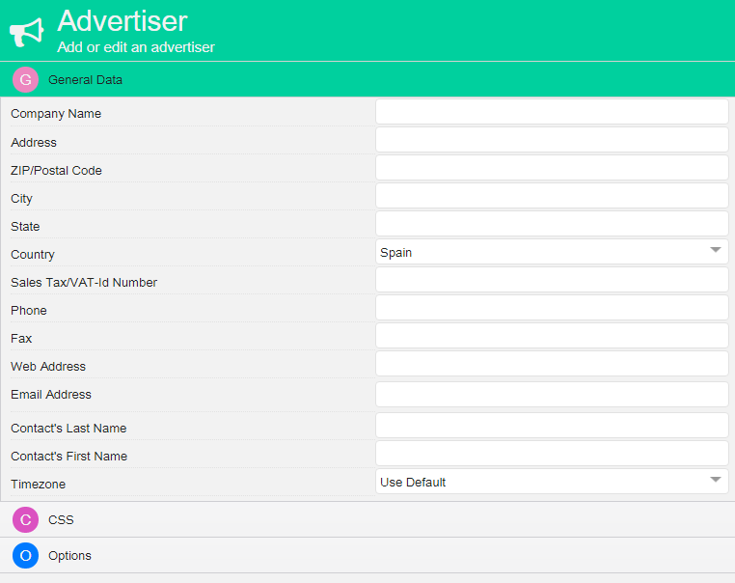Select the Contact's Last Name field

tap(551, 426)
